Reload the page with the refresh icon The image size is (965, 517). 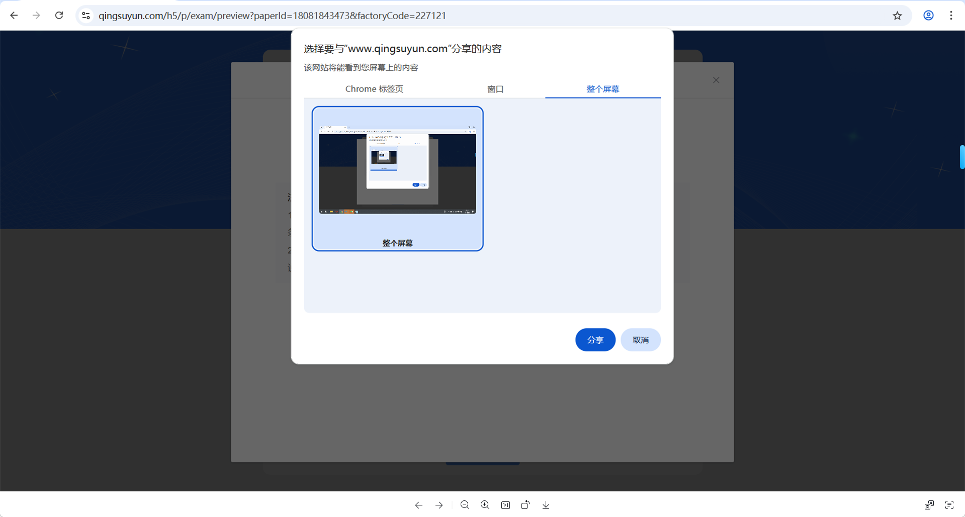click(x=59, y=16)
